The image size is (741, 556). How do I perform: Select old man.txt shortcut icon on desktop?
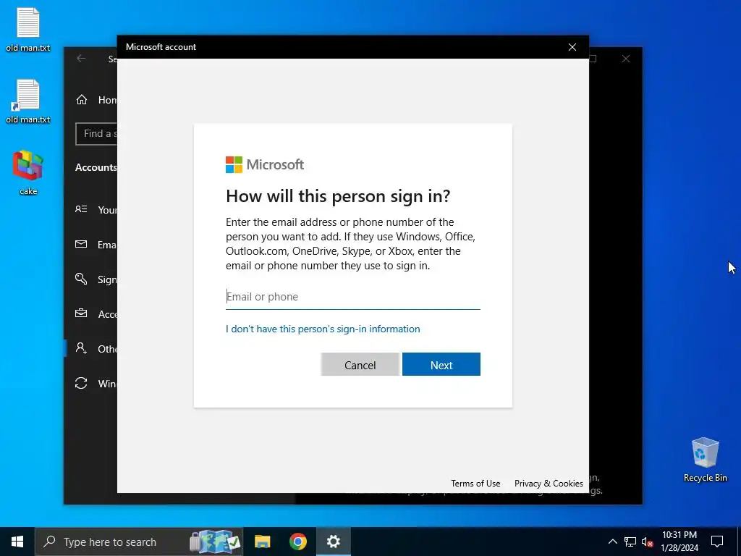click(x=28, y=101)
